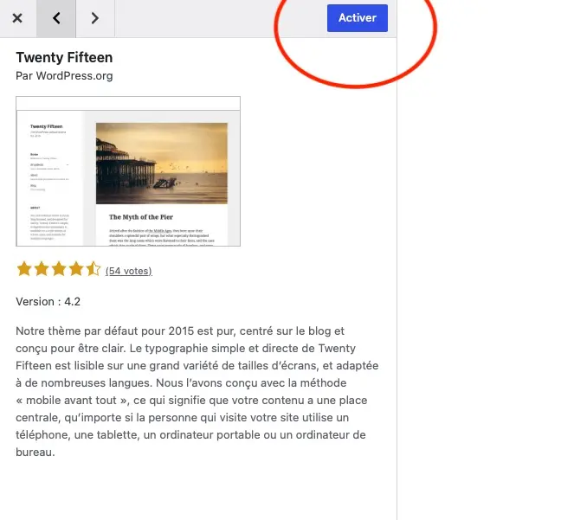
Task: Click the theme description paragraph
Action: (x=197, y=391)
